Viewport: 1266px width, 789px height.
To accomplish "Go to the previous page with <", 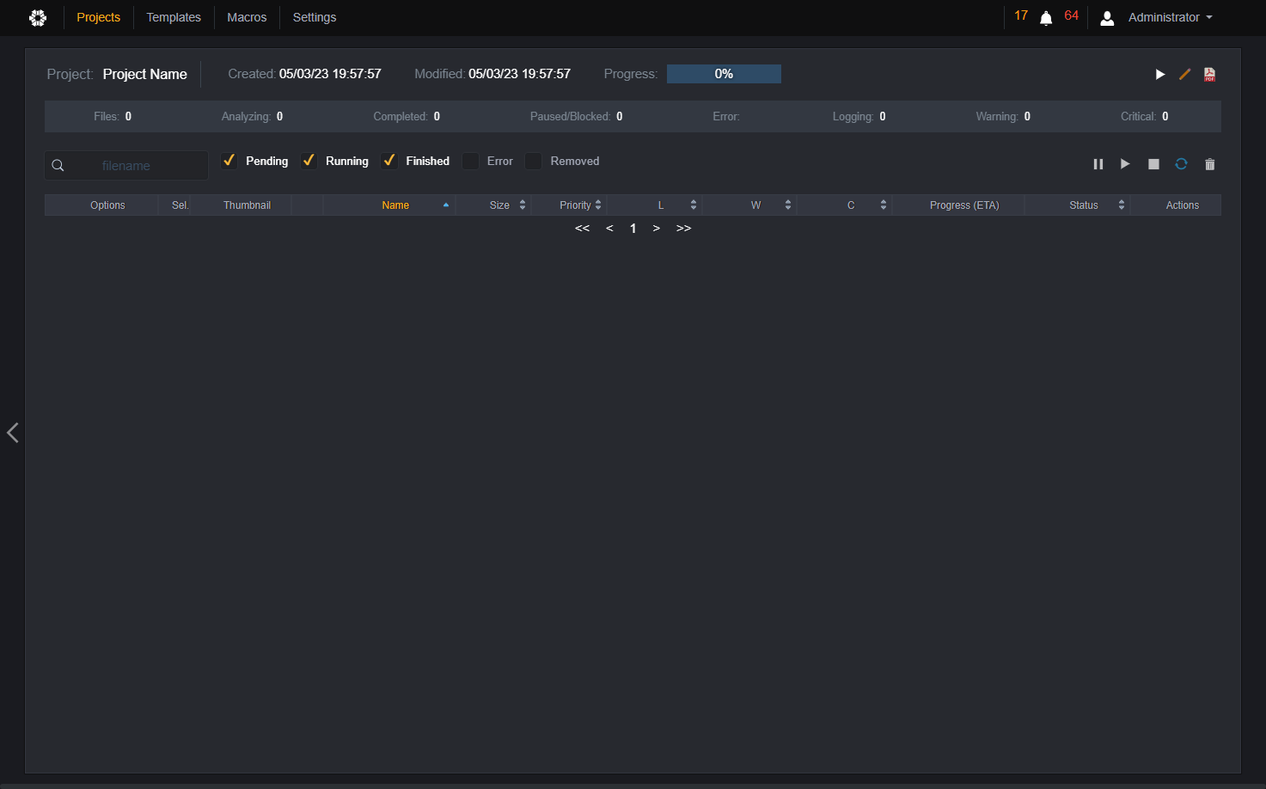I will click(x=609, y=229).
